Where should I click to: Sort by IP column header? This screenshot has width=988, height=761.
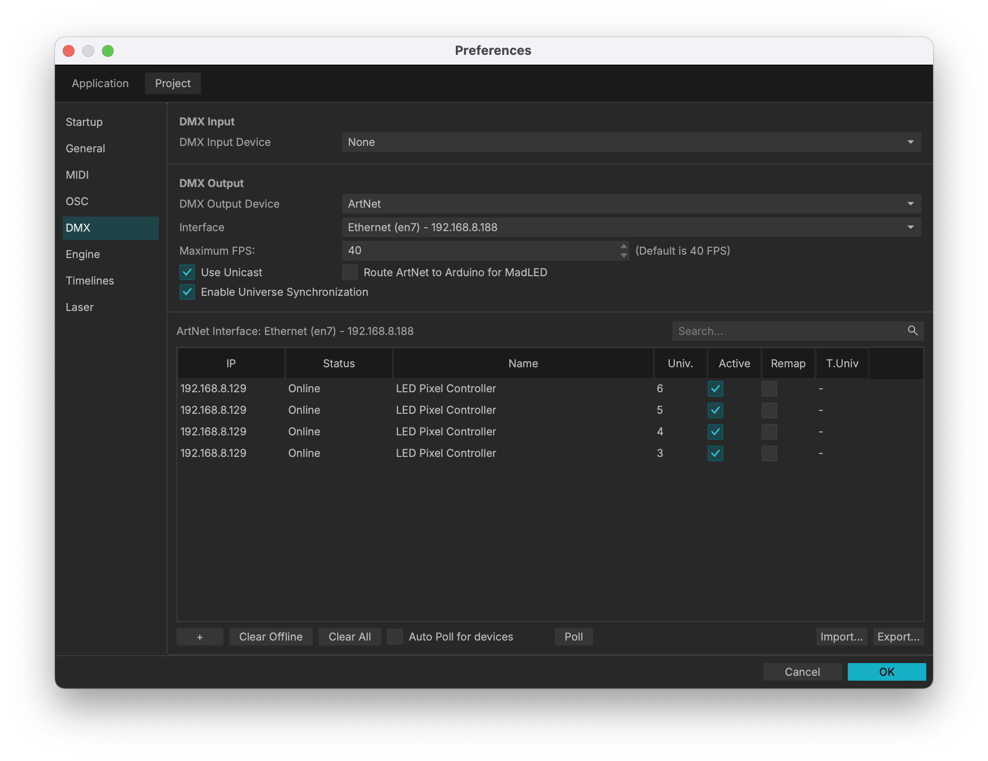pyautogui.click(x=231, y=363)
